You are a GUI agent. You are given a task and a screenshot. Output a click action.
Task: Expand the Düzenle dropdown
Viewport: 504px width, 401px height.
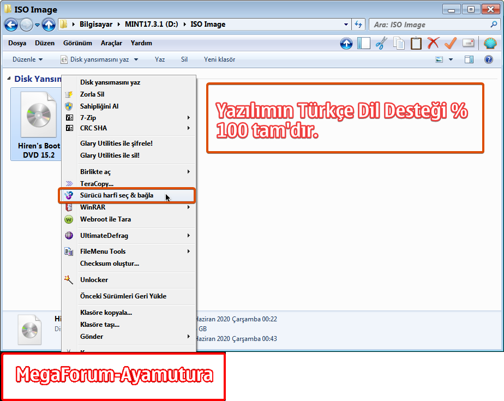[27, 59]
